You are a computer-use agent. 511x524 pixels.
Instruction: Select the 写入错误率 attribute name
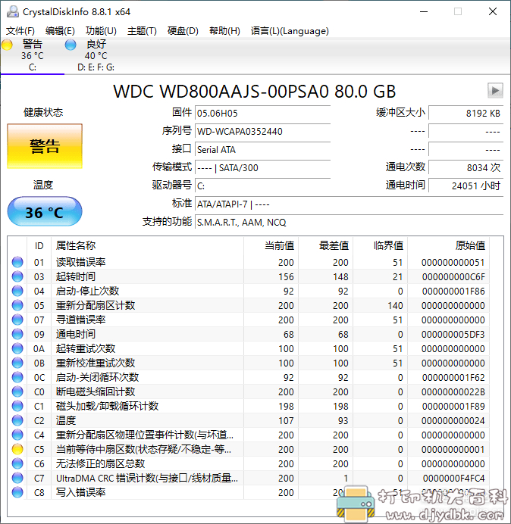(80, 493)
